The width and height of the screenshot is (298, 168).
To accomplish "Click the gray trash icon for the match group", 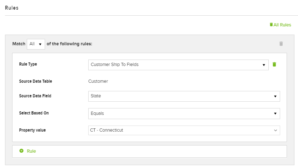I will pyautogui.click(x=281, y=44).
